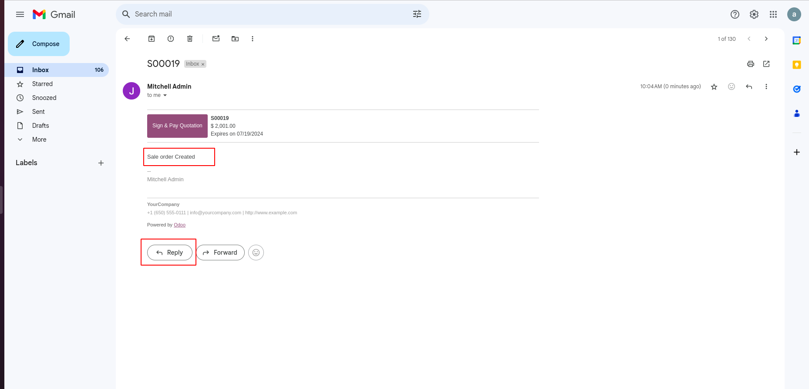Go back to inbox arrow

coord(127,39)
